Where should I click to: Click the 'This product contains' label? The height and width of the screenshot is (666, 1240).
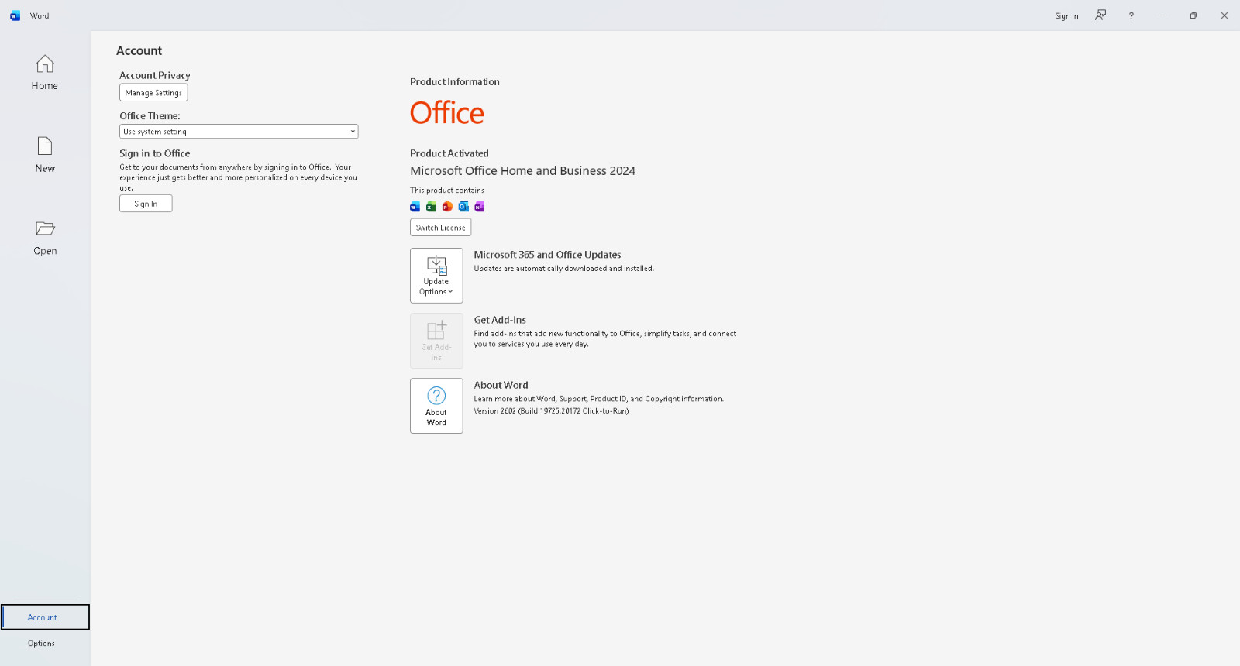447,191
